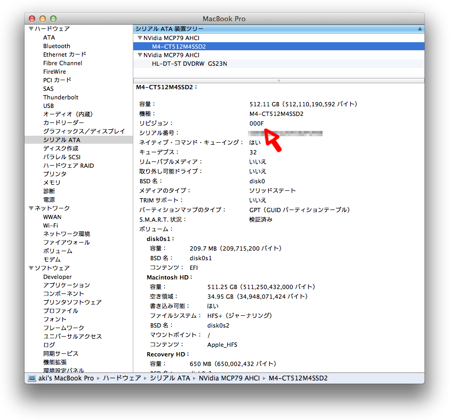
Task: Collapse first NVidia MCP79 AHCI triangle
Action: coord(140,38)
